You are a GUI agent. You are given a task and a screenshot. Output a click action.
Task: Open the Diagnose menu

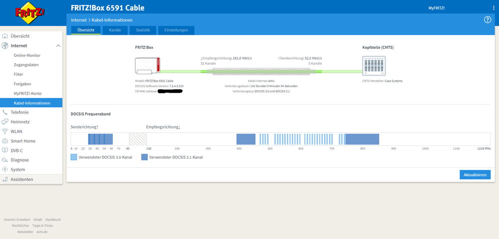coord(31,160)
